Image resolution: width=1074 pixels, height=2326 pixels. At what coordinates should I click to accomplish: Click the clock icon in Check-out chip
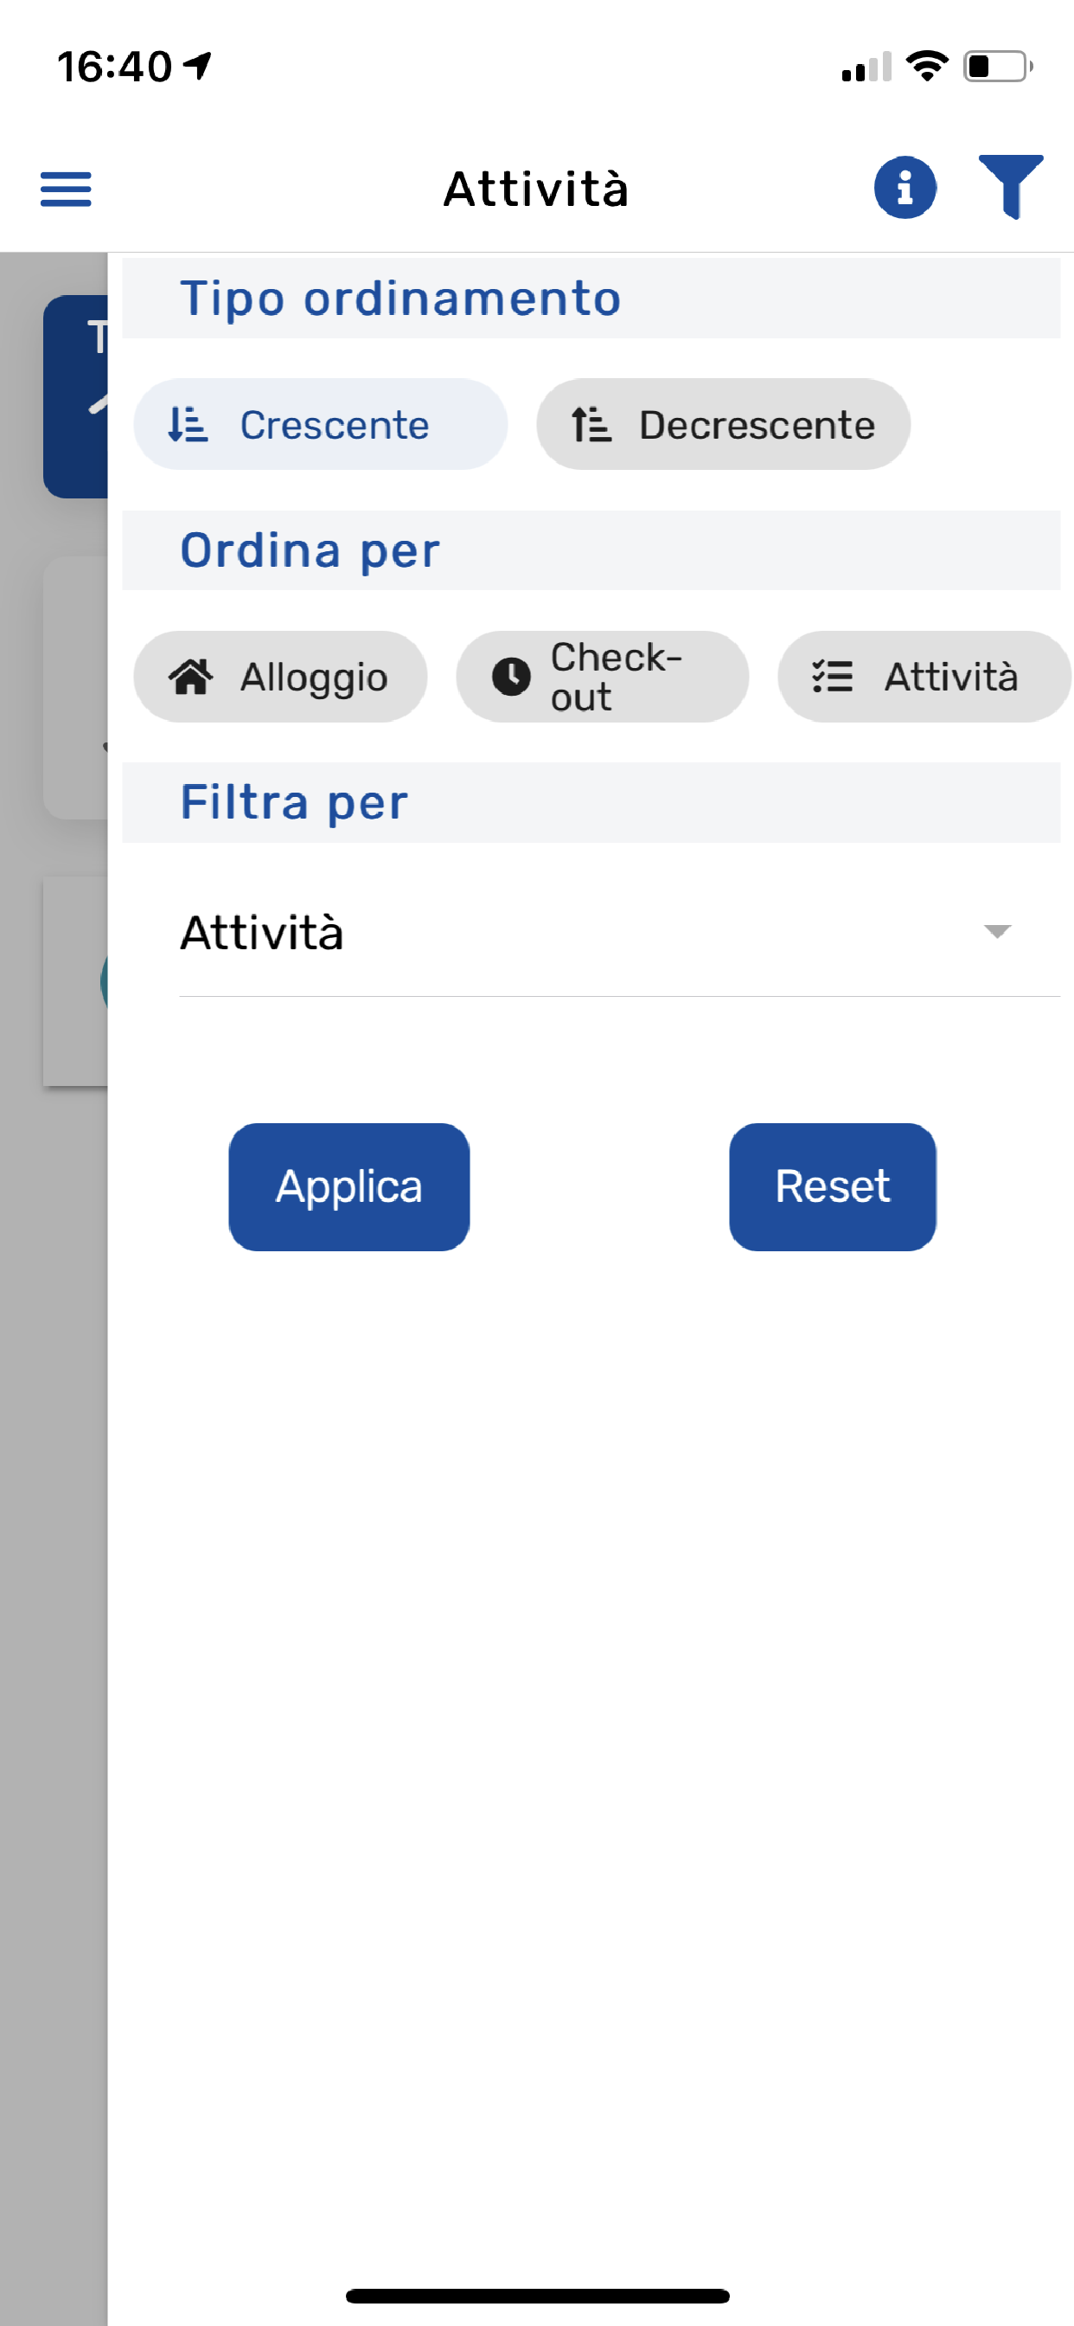point(511,677)
